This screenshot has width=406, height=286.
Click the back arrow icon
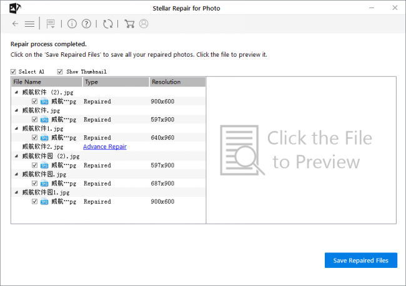(15, 24)
